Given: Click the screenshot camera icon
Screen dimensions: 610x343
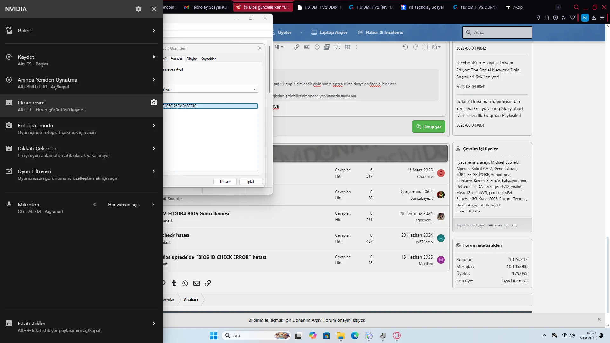Looking at the screenshot, I should click(x=154, y=102).
